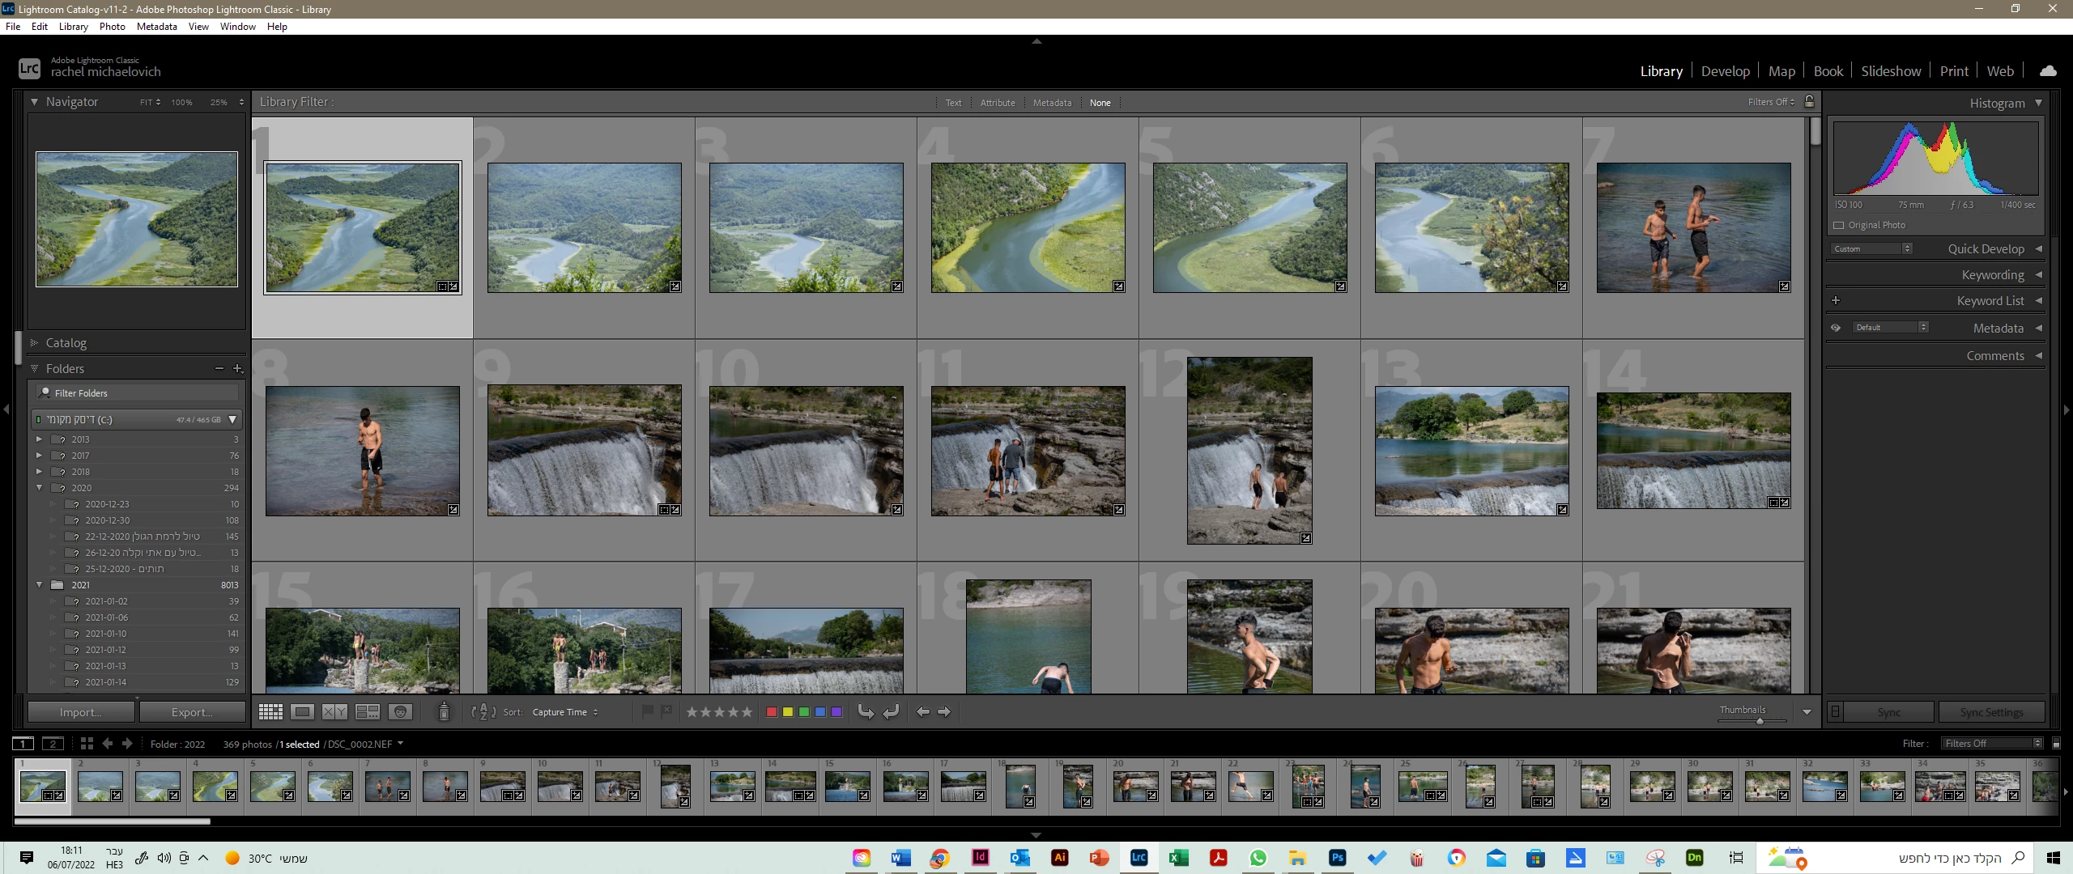Toggle the filter lock icon
2073x874 pixels.
[1810, 101]
